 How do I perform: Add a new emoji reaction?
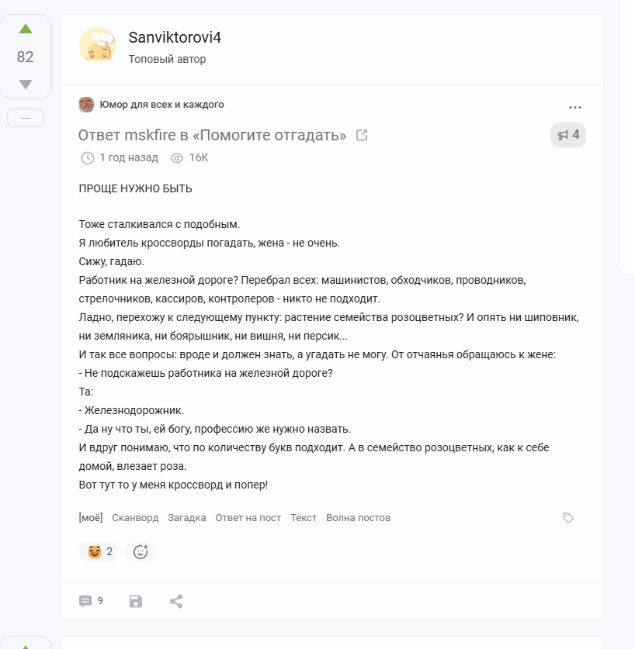coord(141,552)
